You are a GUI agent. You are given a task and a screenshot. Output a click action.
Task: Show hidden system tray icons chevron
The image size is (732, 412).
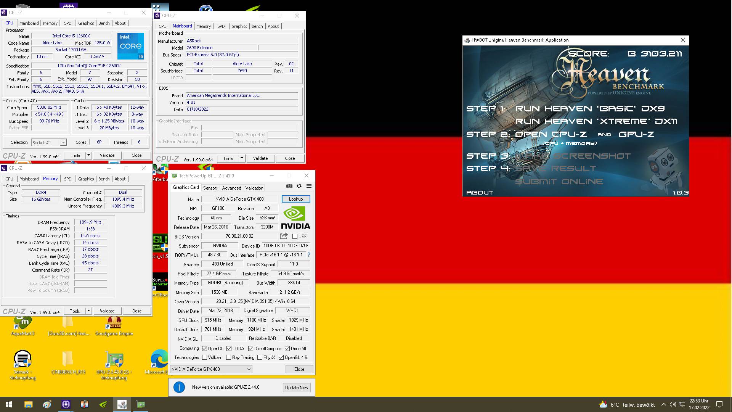click(663, 404)
